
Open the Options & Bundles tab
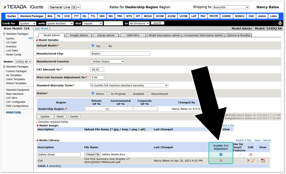[x=239, y=35]
